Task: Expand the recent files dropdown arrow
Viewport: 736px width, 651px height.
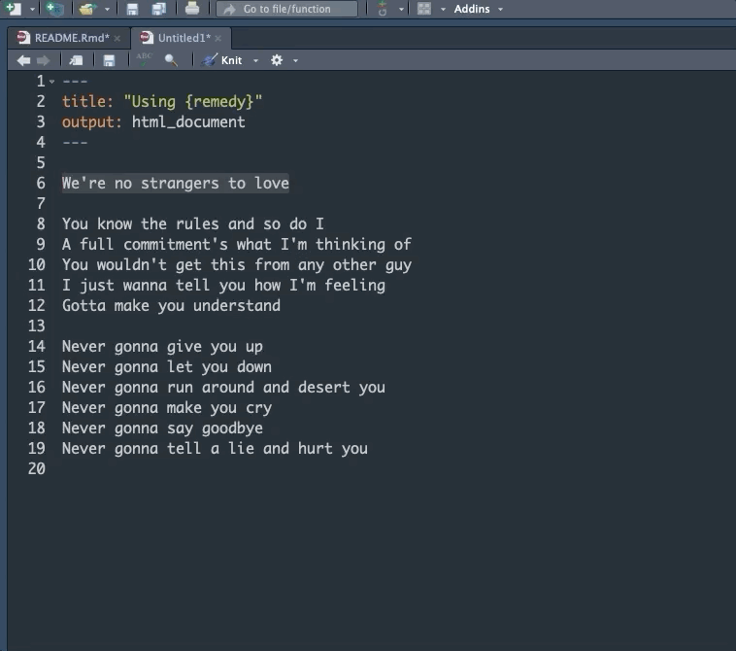Action: pos(107,9)
